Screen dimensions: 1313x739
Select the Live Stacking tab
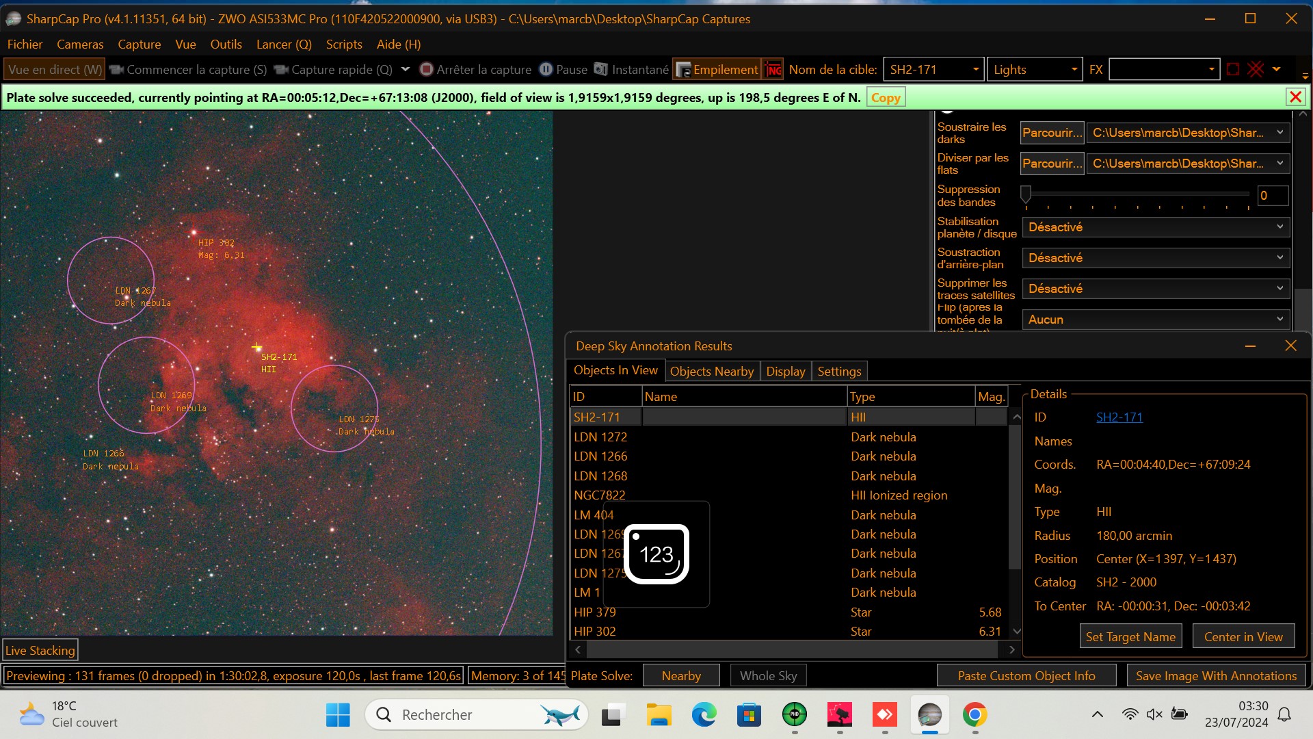pyautogui.click(x=40, y=651)
